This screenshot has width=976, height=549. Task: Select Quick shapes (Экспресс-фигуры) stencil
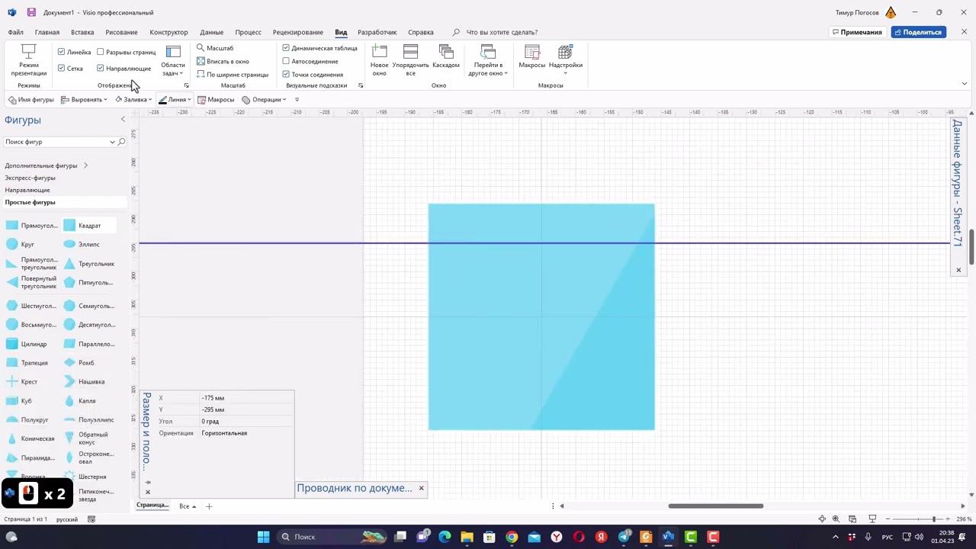pyautogui.click(x=30, y=178)
